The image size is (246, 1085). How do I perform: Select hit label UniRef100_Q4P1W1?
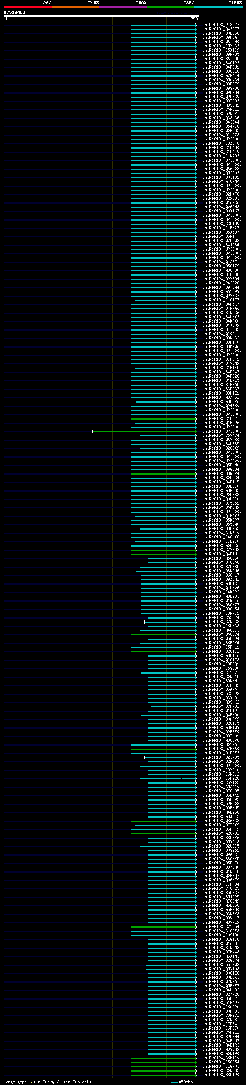pyautogui.click(x=220, y=554)
